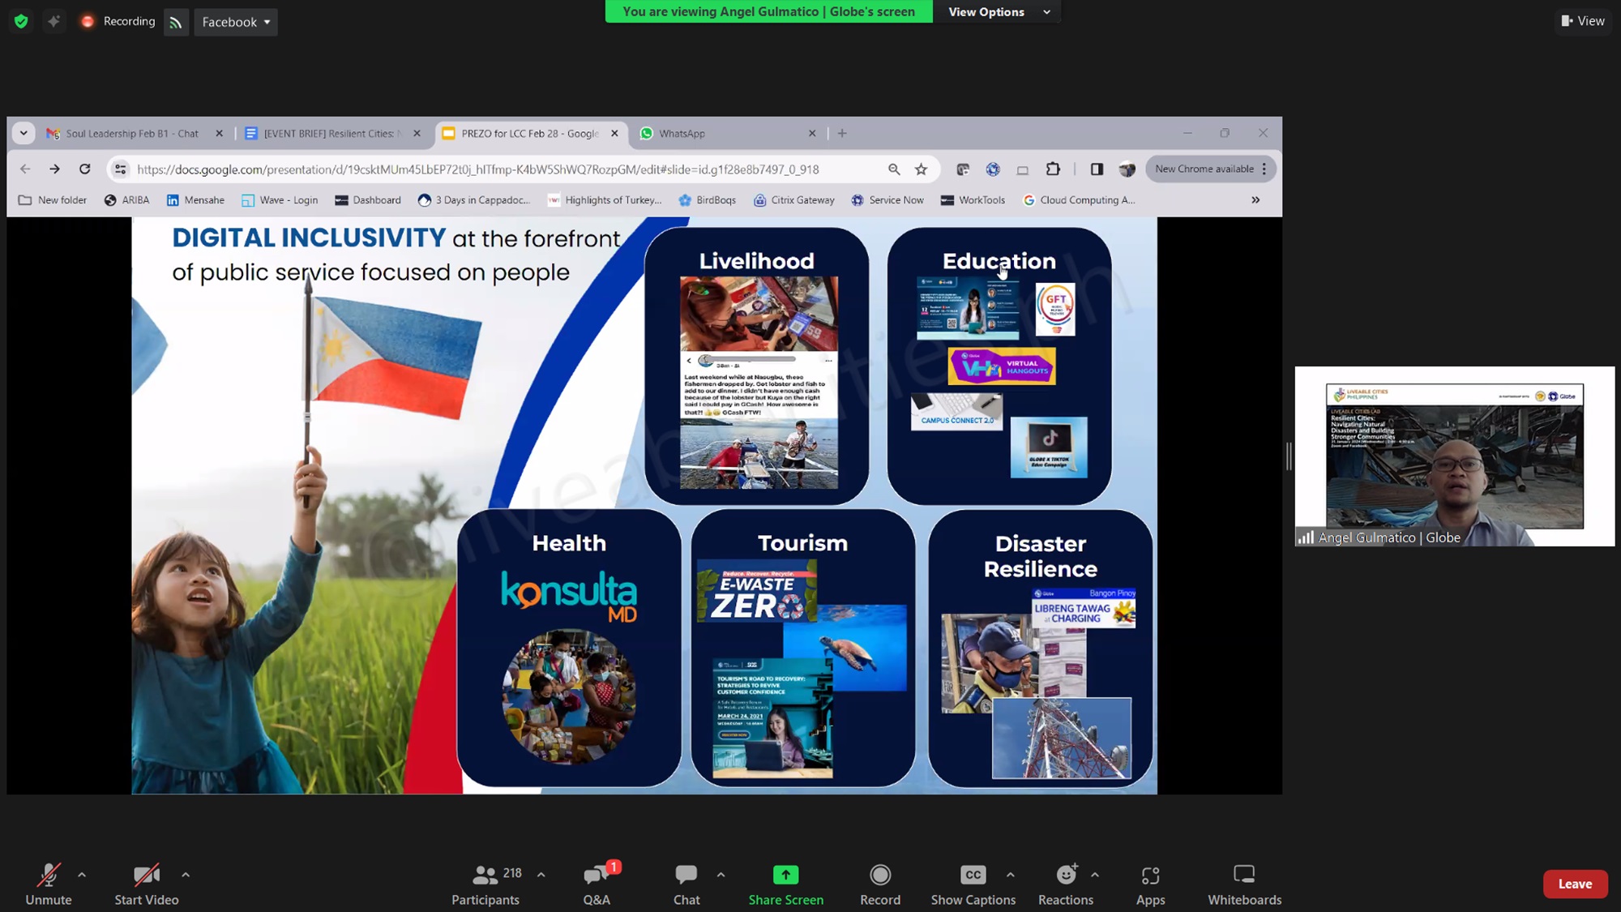Open the Reactions menu
This screenshot has height=912, width=1621.
click(x=1066, y=884)
